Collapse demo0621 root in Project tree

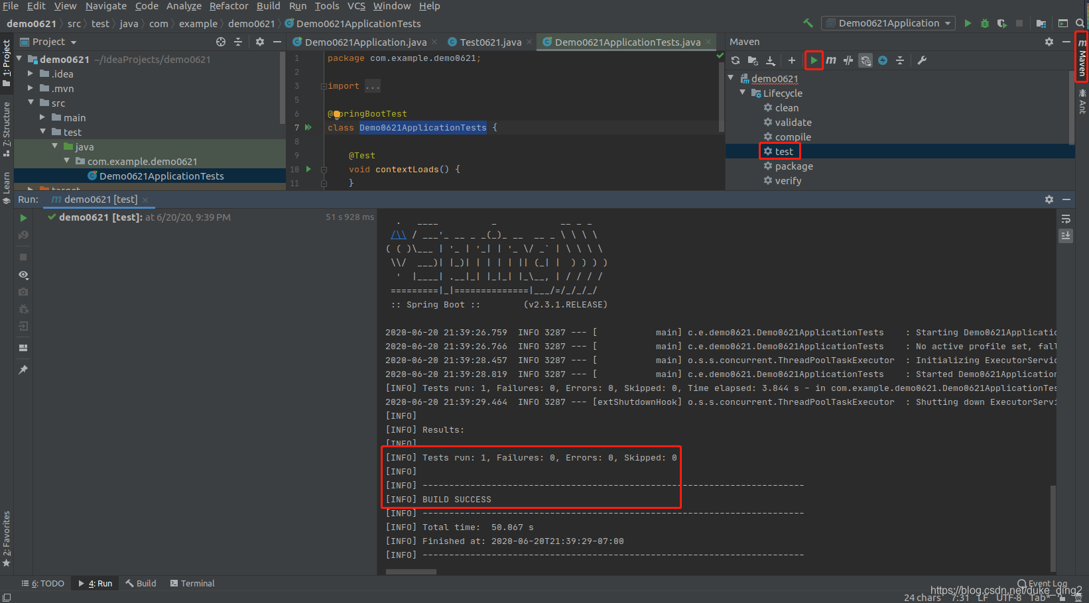click(19, 59)
